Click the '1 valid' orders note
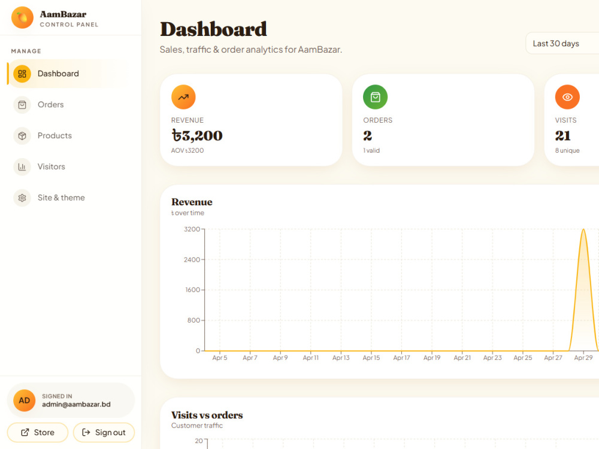The width and height of the screenshot is (599, 449). pyautogui.click(x=371, y=150)
